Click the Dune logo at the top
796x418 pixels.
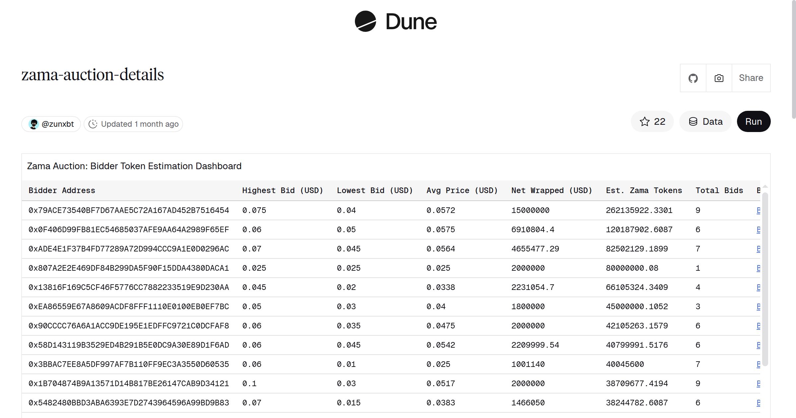(395, 22)
